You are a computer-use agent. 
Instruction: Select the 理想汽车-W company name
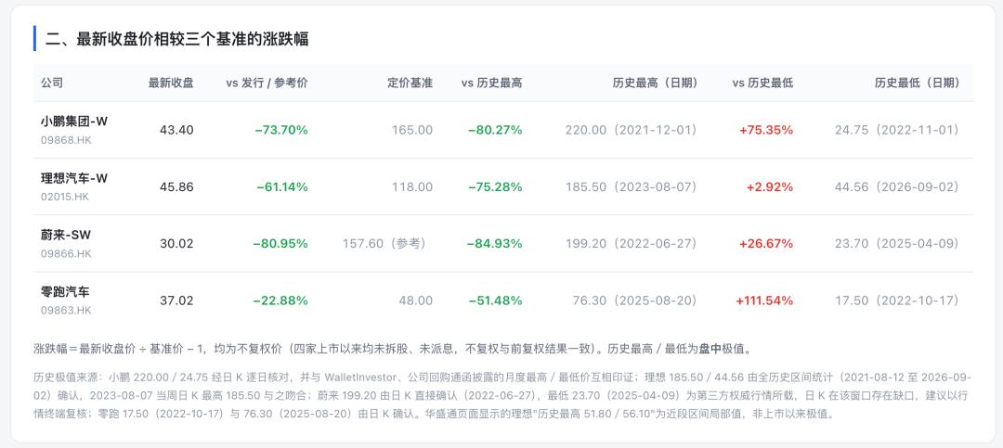pyautogui.click(x=74, y=178)
